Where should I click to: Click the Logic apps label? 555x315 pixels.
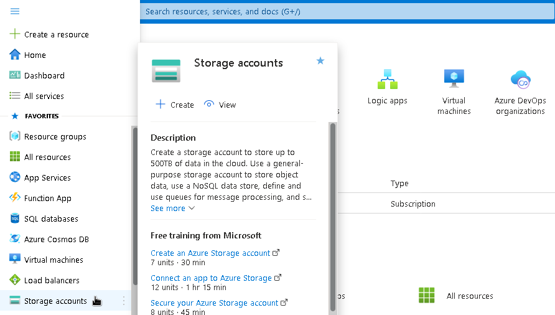pos(387,101)
